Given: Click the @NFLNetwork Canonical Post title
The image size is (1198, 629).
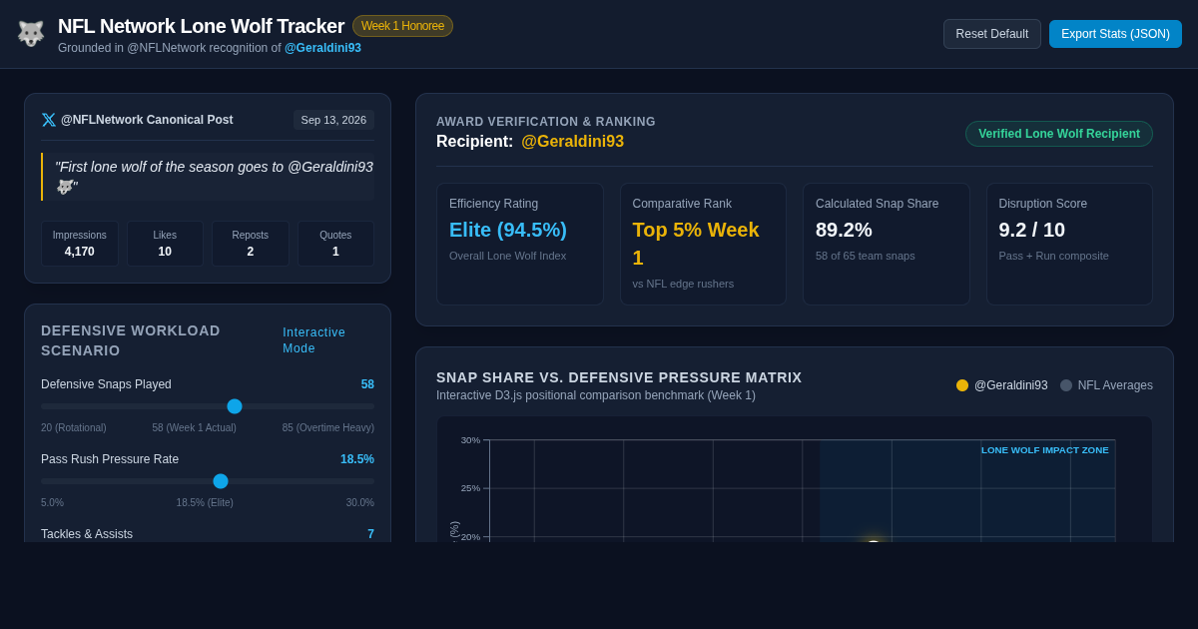Looking at the screenshot, I should point(147,120).
